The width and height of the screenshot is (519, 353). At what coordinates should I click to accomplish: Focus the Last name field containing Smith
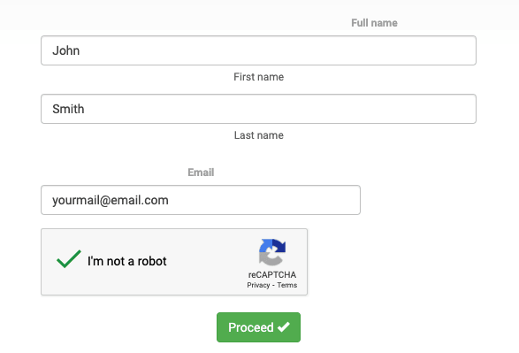pos(258,109)
